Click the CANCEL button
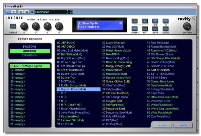 point(183,125)
